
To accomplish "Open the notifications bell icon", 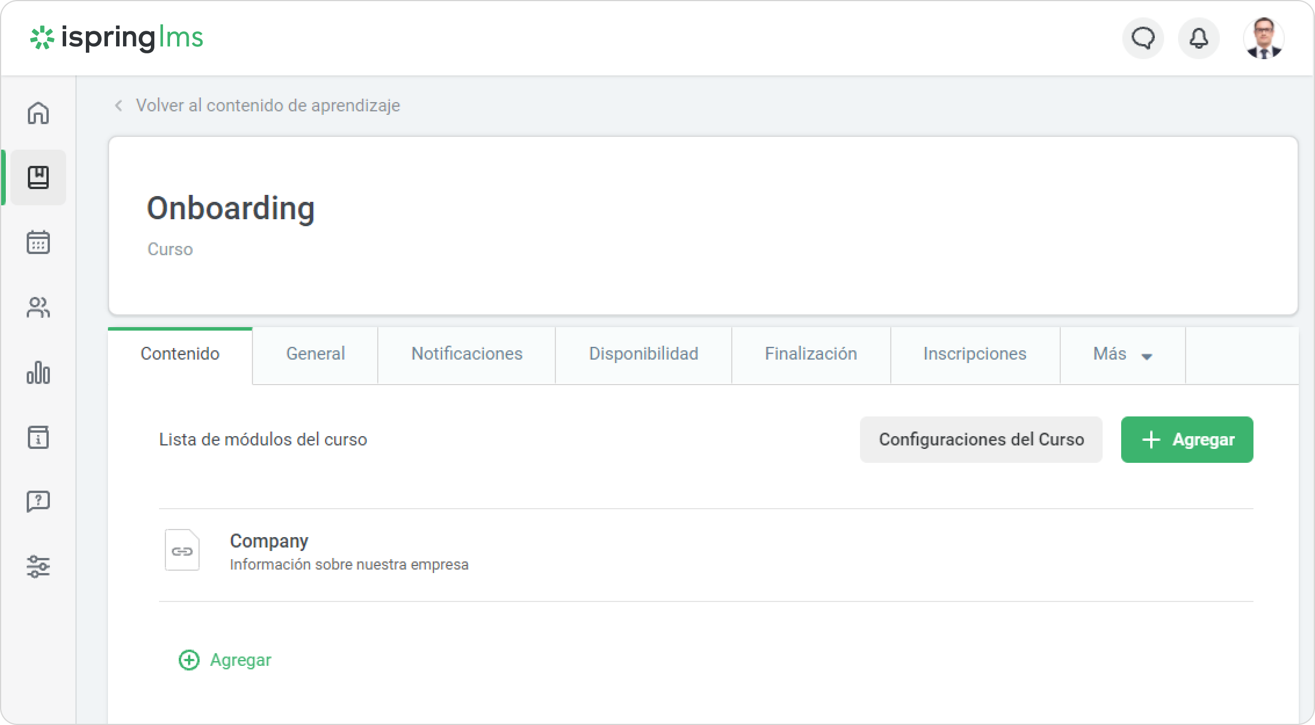I will coord(1199,38).
